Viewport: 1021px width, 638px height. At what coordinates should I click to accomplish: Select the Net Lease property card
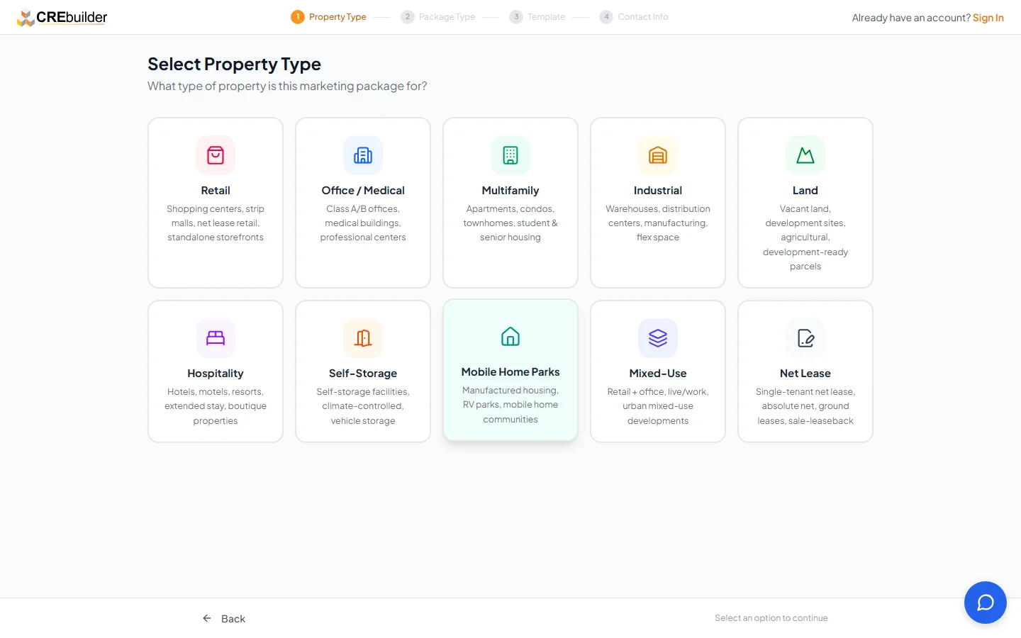[805, 371]
